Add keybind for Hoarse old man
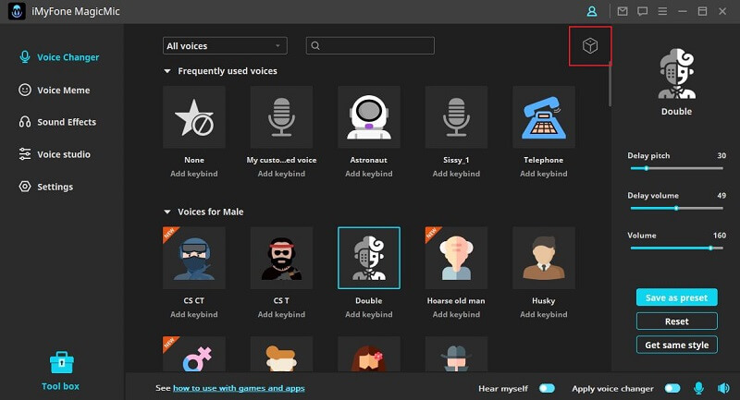Image resolution: width=740 pixels, height=400 pixels. point(456,314)
